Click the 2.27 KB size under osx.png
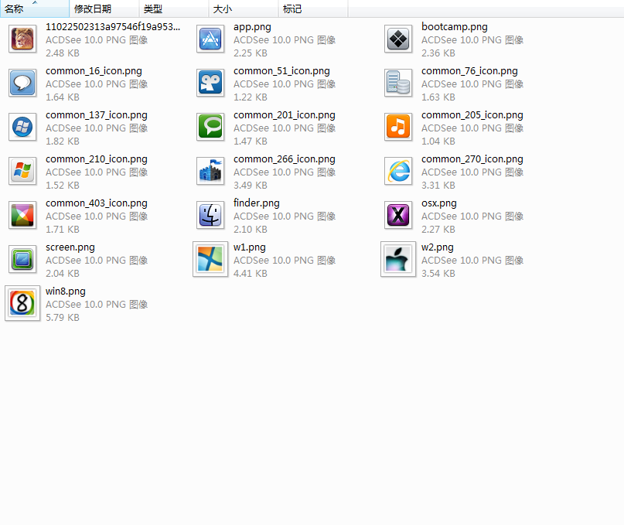Viewport: 624px width, 525px height. 438,230
